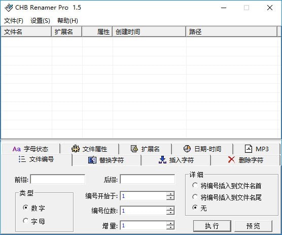Image resolution: width=282 pixels, height=235 pixels.
Task: Open the 设置(S) menu
Action: tap(40, 20)
